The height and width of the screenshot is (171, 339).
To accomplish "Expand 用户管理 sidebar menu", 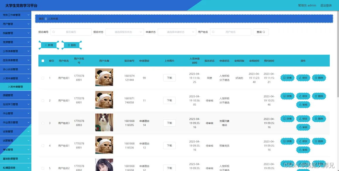I will [x=16, y=24].
